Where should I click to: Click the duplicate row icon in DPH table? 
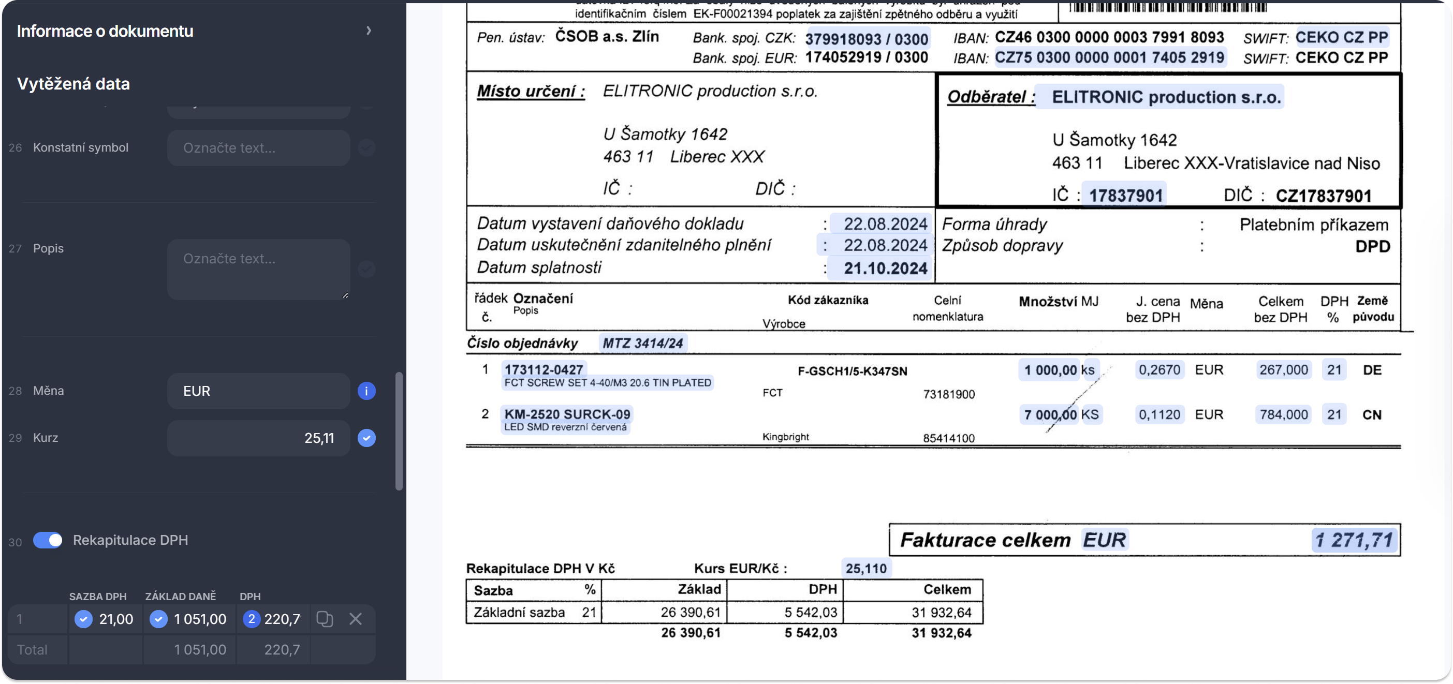click(325, 619)
